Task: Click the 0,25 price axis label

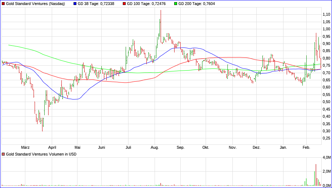Action: [326, 138]
